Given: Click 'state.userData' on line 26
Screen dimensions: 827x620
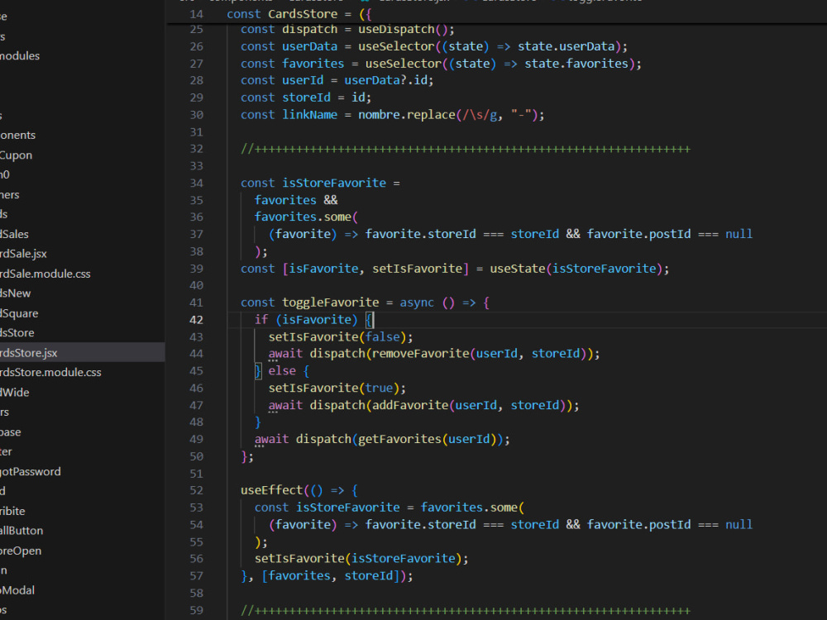Looking at the screenshot, I should coord(566,46).
